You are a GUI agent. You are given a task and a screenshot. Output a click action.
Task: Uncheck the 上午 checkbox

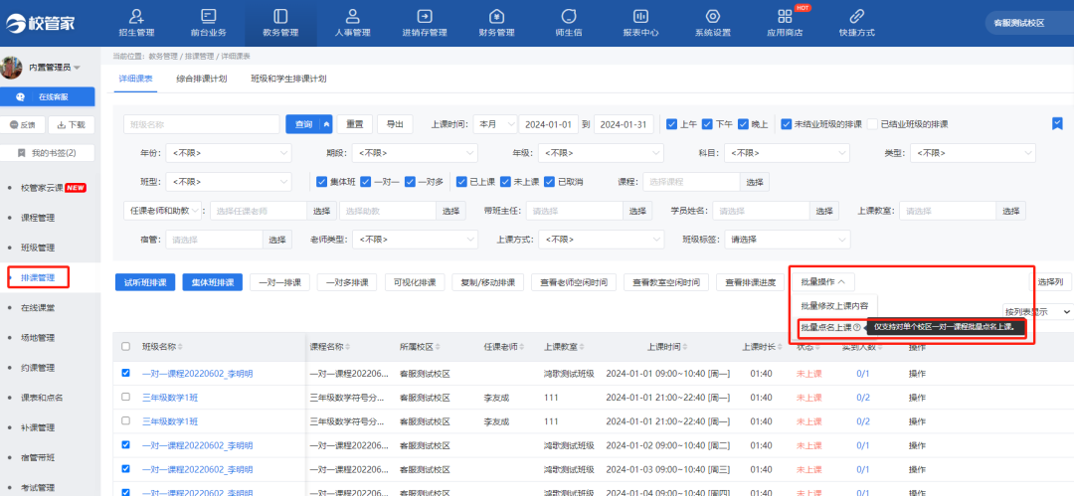point(672,124)
